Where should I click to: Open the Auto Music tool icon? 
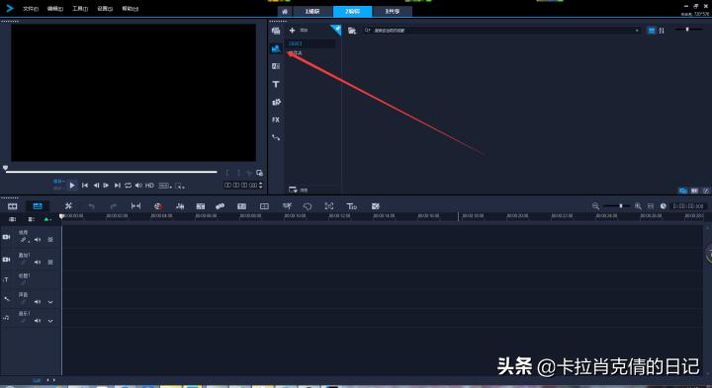pyautogui.click(x=200, y=206)
